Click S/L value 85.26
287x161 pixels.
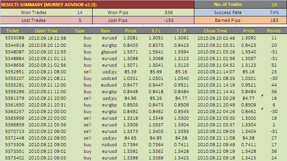click(156, 98)
